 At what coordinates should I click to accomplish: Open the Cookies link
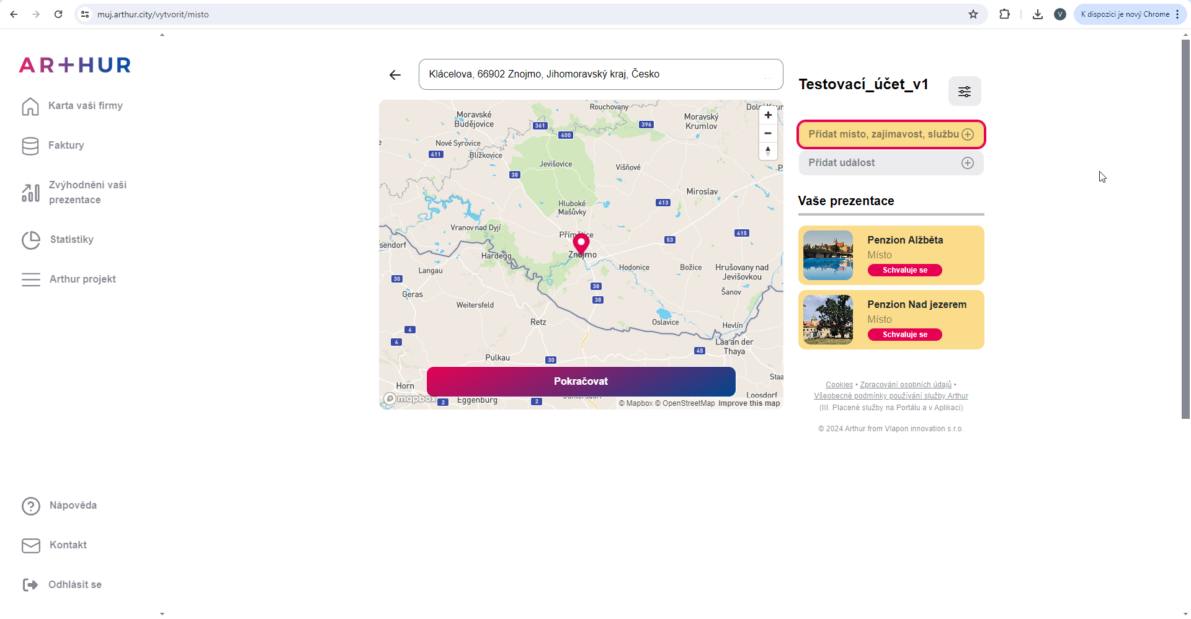pos(839,385)
